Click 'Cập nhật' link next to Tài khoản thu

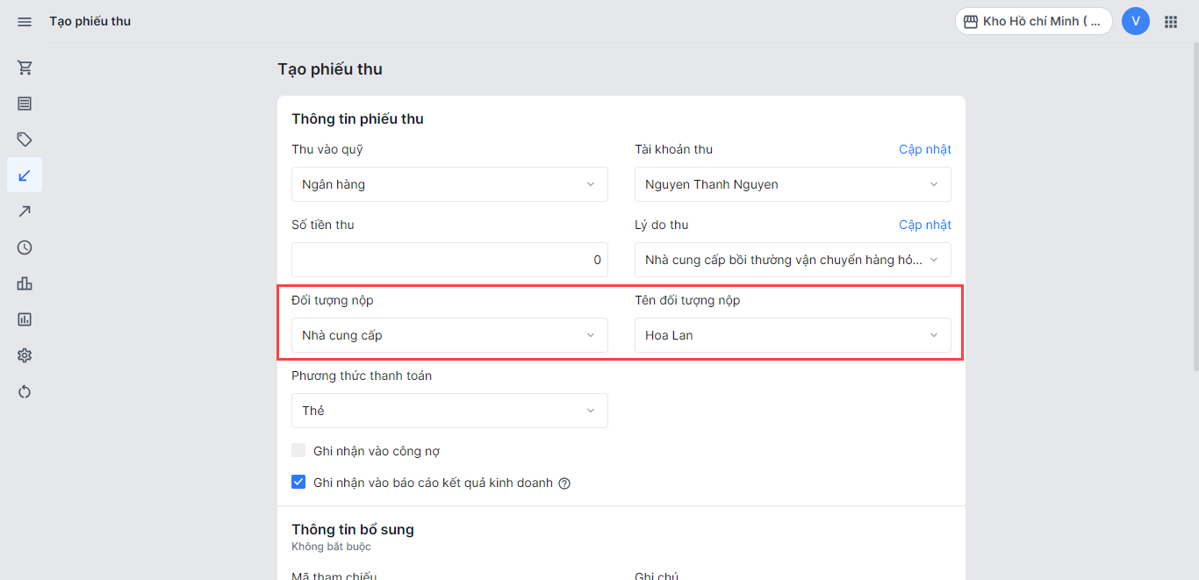pyautogui.click(x=925, y=149)
